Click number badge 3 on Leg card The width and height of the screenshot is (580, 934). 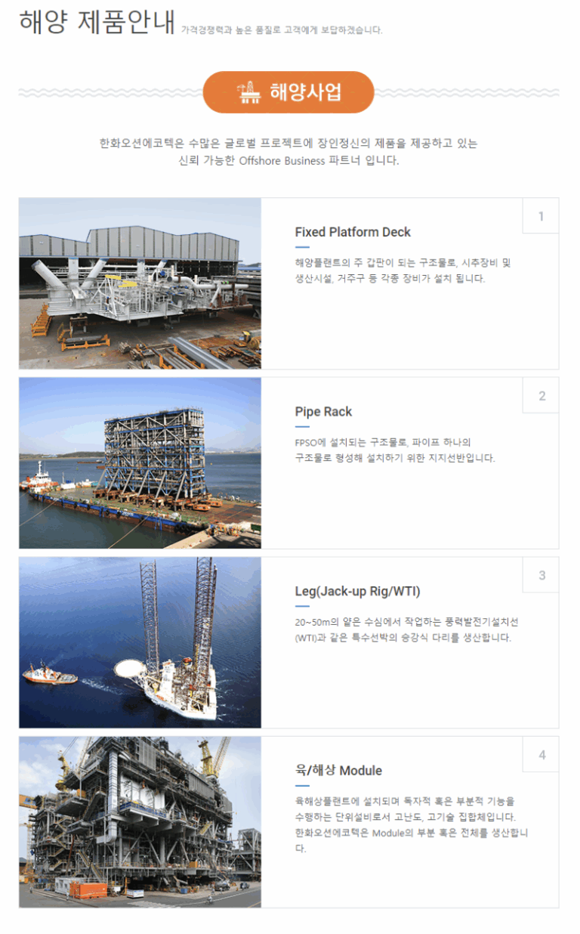point(541,576)
